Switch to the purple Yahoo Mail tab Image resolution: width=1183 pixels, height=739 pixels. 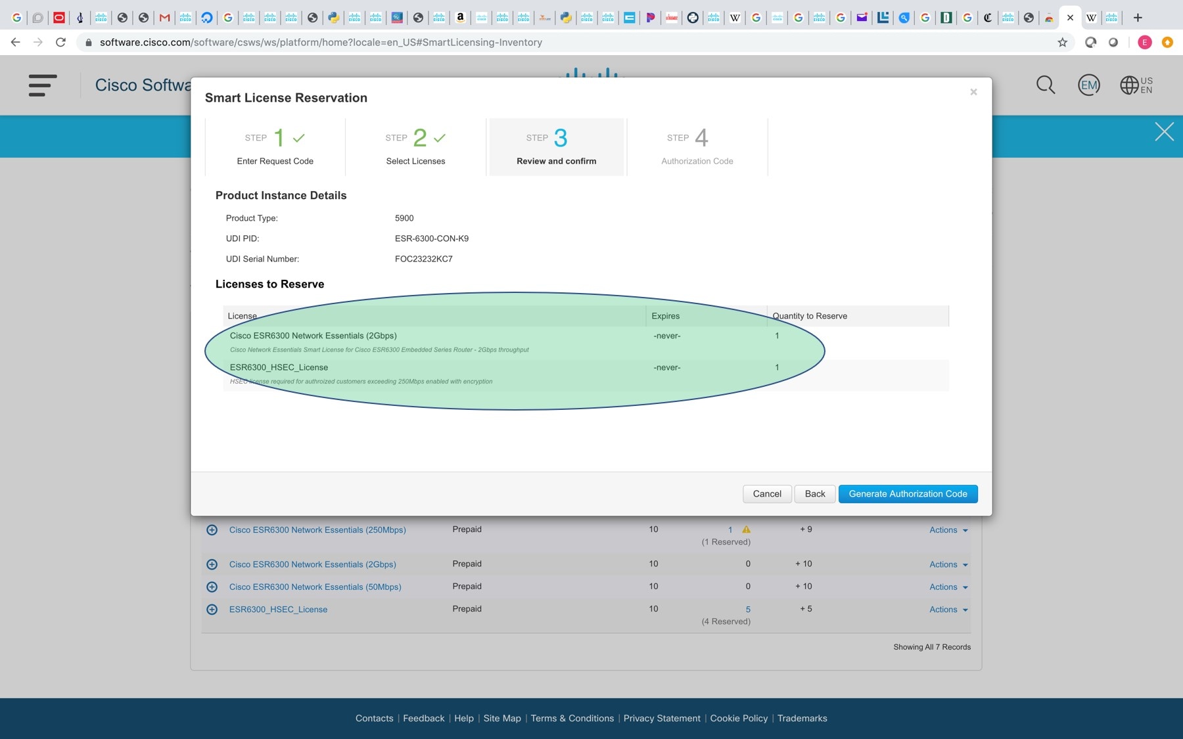coord(862,18)
